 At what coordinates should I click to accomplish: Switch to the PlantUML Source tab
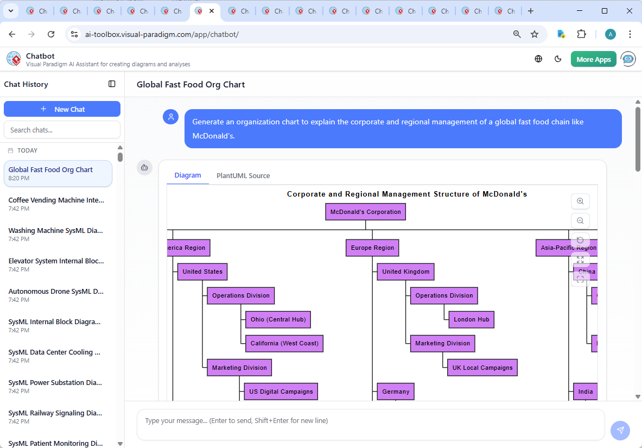[243, 175]
